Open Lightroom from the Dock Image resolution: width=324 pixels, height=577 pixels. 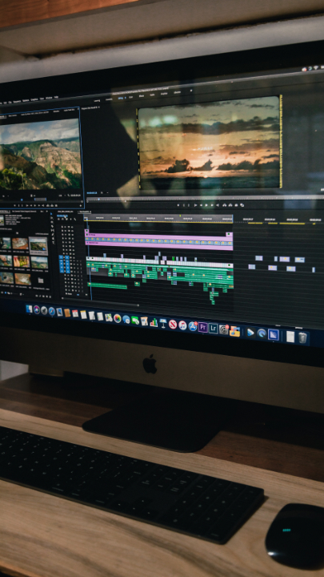coord(214,328)
